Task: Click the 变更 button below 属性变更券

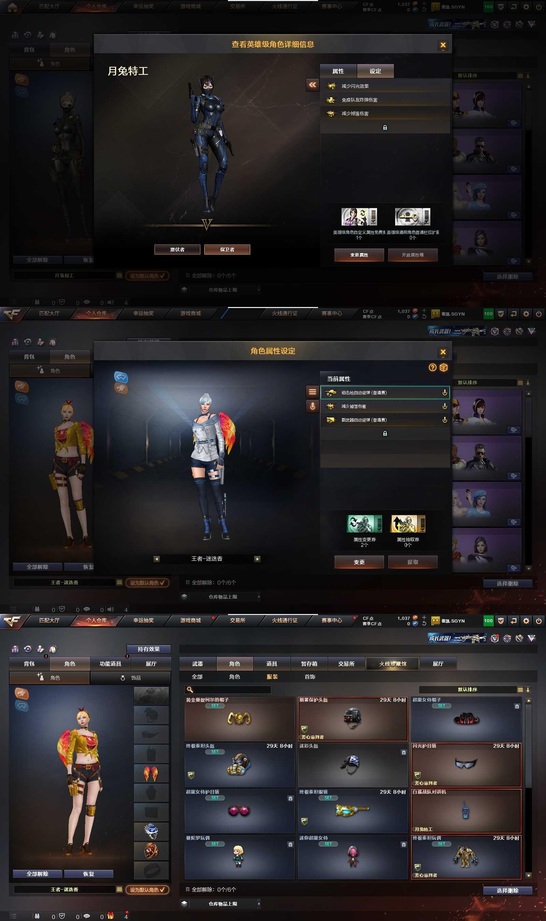Action: point(359,562)
